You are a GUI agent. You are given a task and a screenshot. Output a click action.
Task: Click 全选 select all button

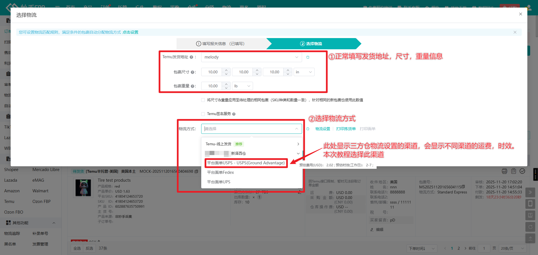tap(77, 248)
